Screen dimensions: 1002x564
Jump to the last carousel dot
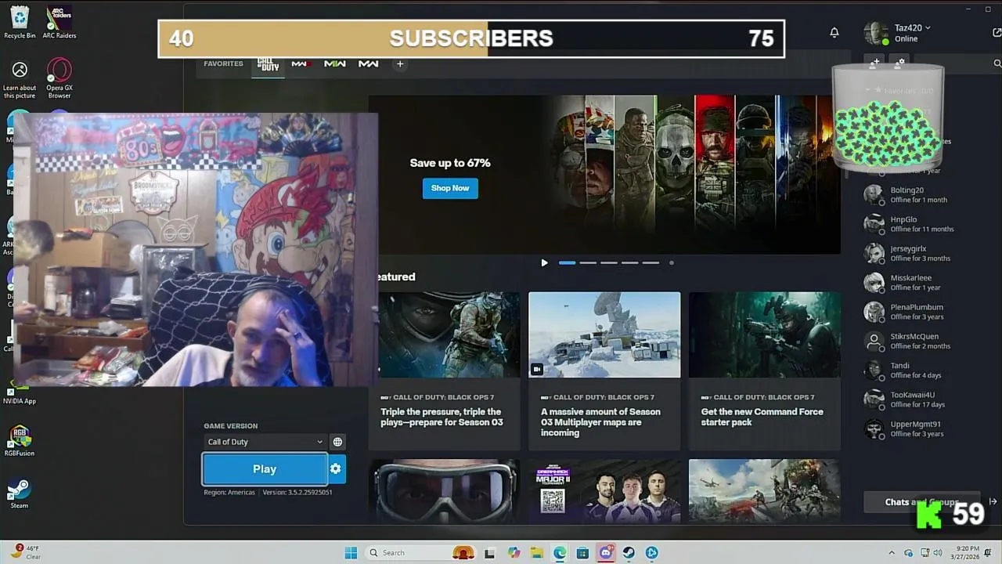(672, 262)
